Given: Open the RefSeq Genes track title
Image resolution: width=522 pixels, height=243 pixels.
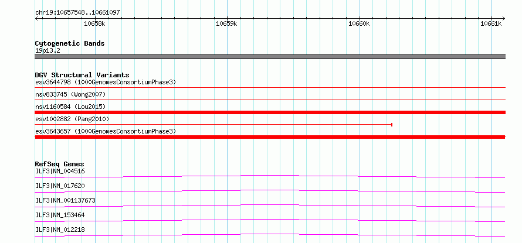Looking at the screenshot, I should tap(60, 164).
